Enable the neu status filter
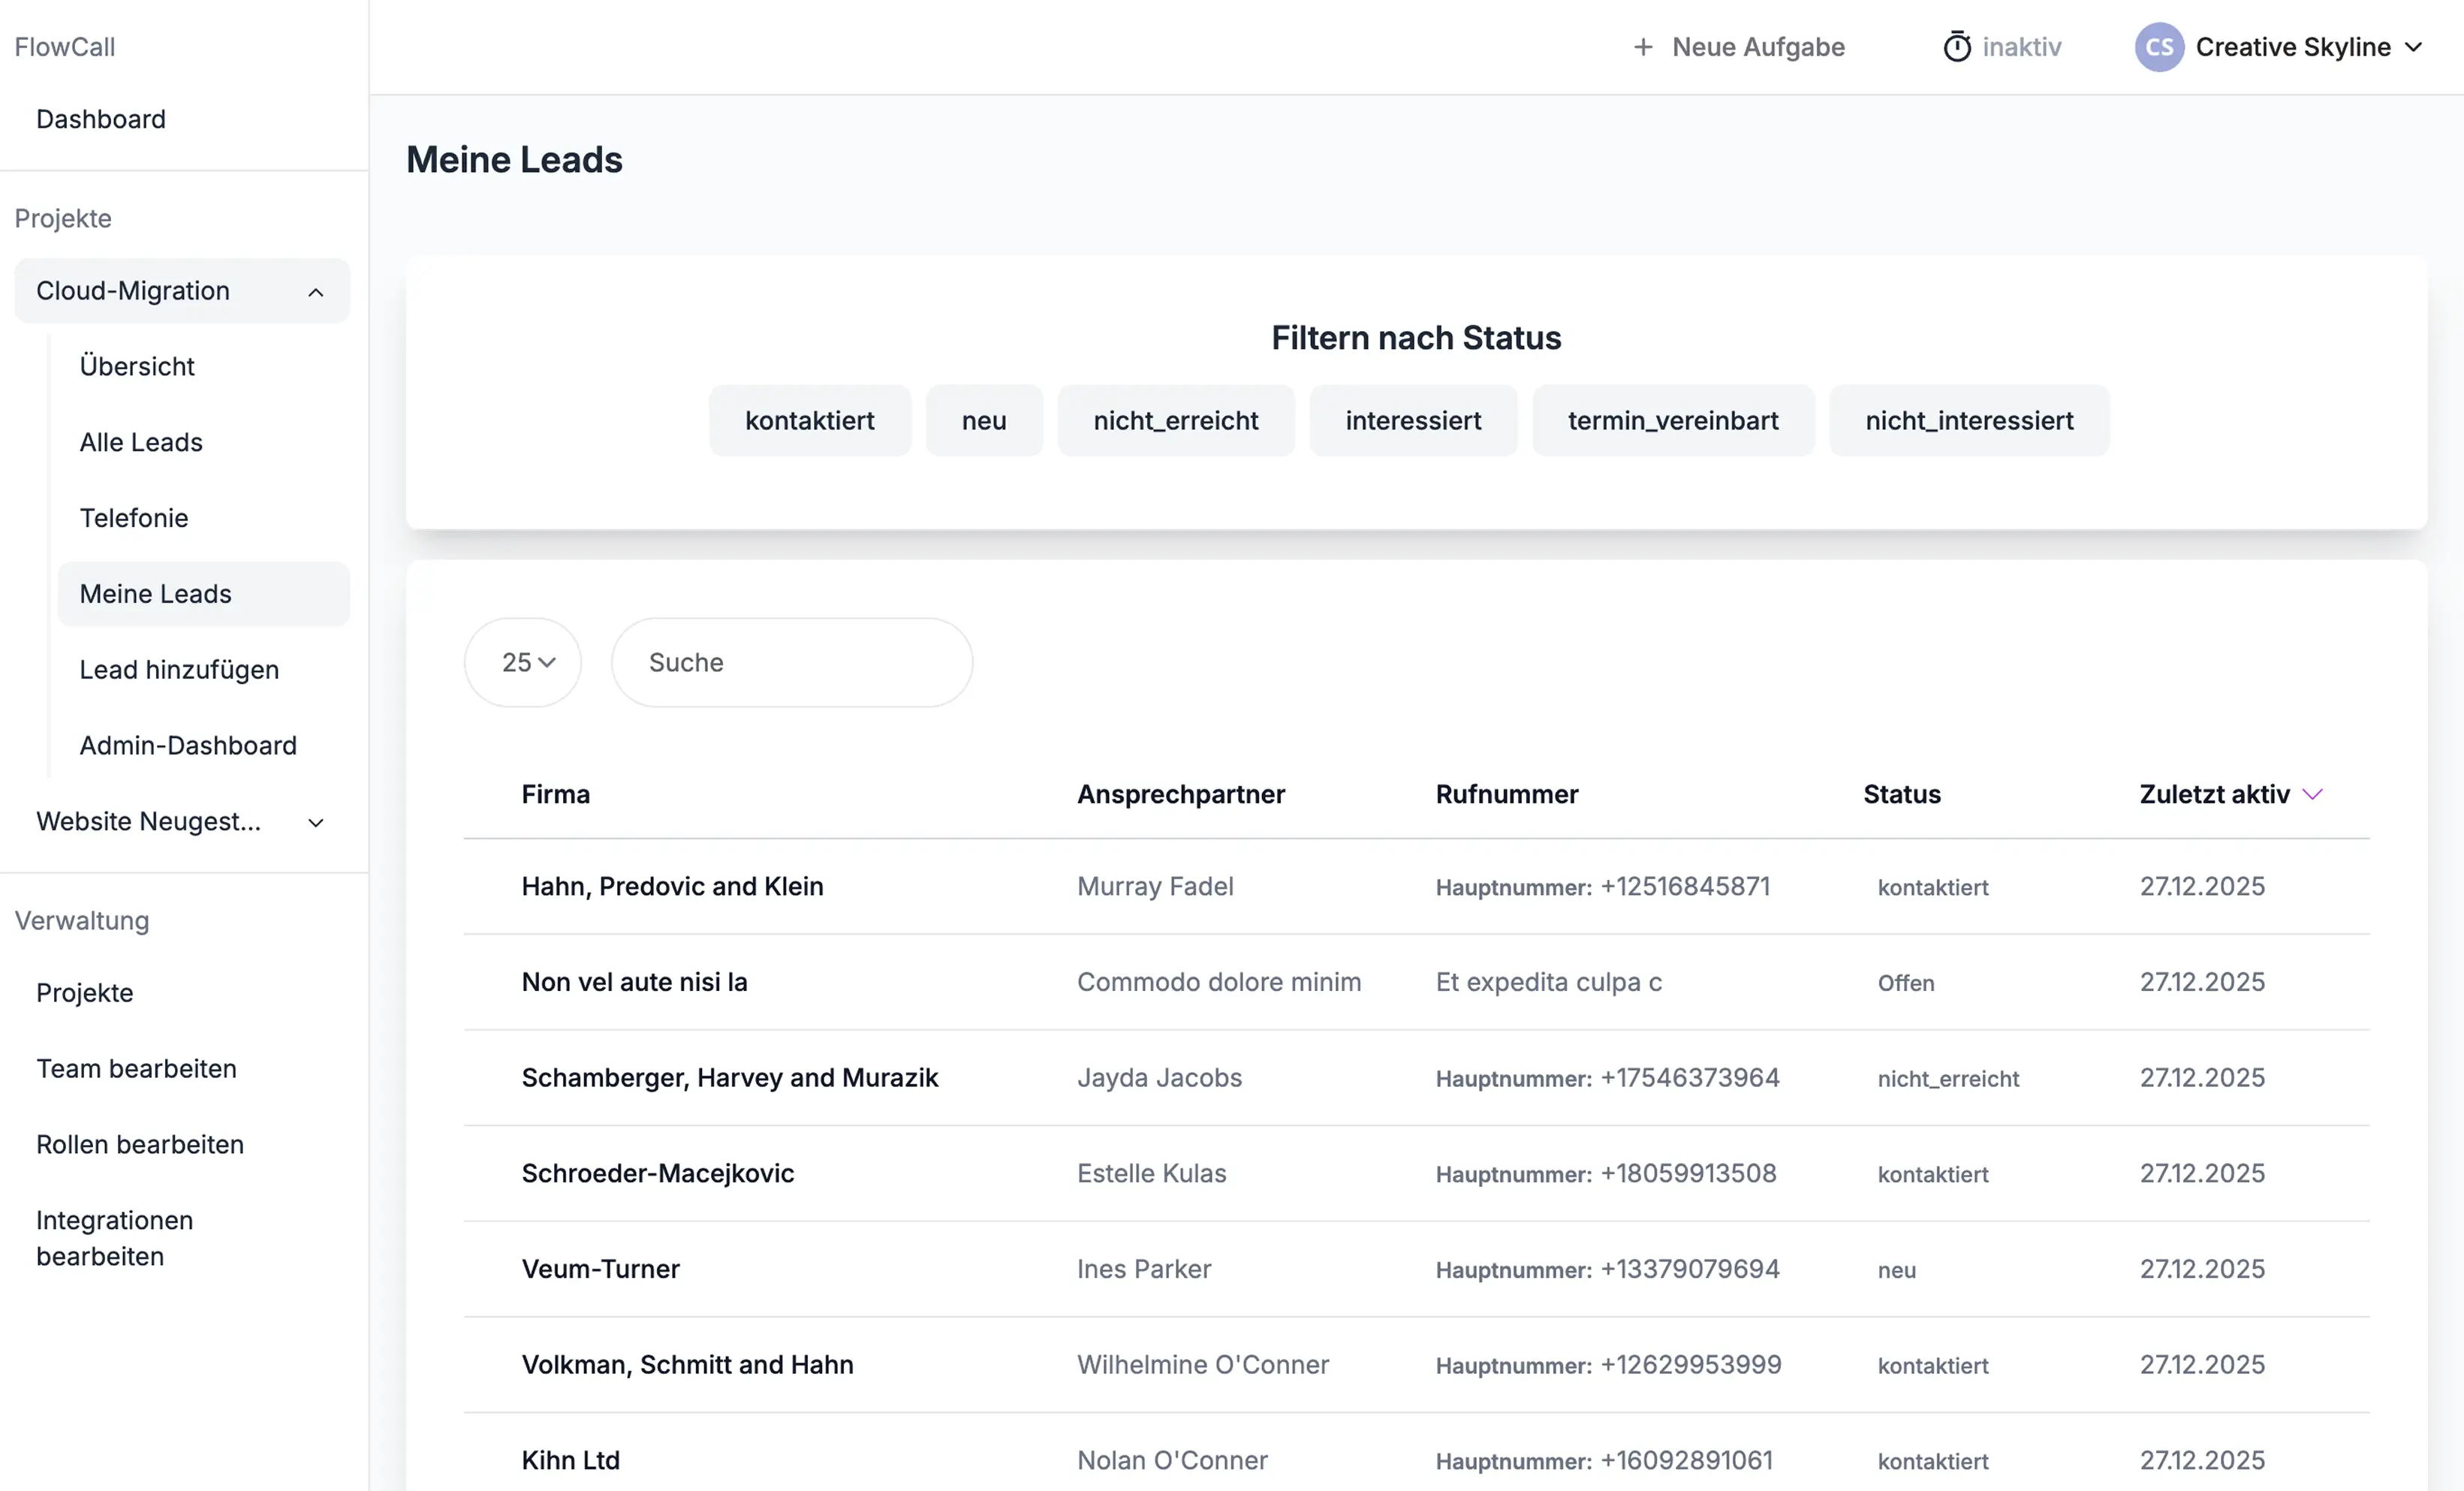The image size is (2464, 1491). 983,420
